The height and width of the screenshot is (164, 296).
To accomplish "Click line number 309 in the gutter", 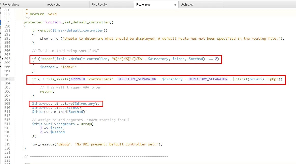I will [x=7, y=103].
